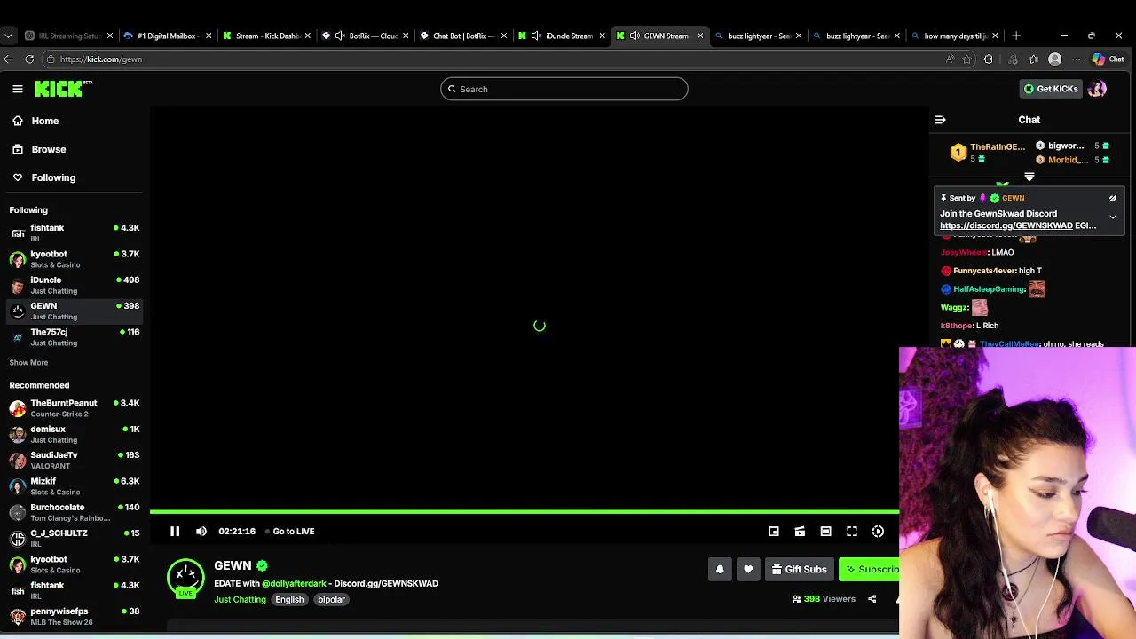Enter fullscreen mode
The width and height of the screenshot is (1136, 639).
852,531
